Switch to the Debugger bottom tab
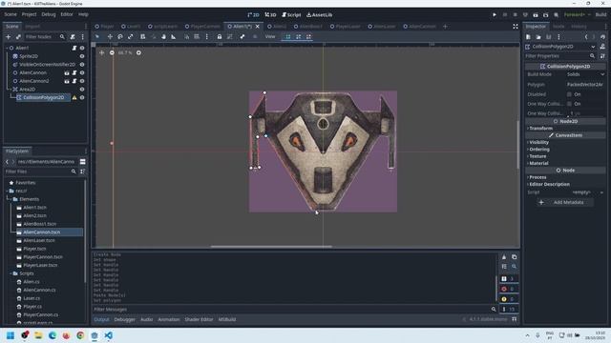Screen dimensions: 611x343 pos(125,319)
